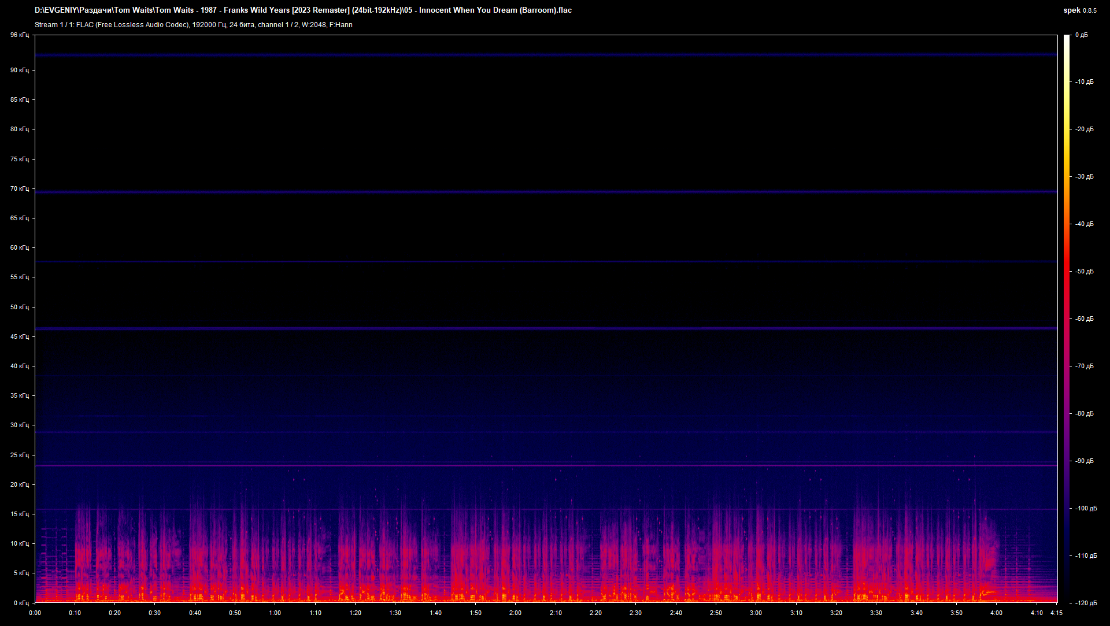Screen dimensions: 1110x626
Task: Click the 45 кГц frequency axis label
Action: [x=19, y=336]
